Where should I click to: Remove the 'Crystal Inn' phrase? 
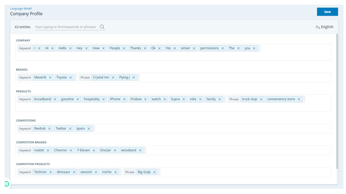113,78
